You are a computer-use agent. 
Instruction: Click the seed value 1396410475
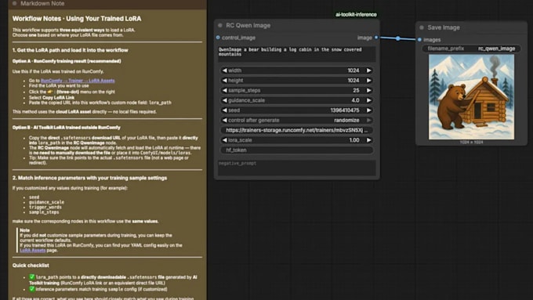click(345, 110)
